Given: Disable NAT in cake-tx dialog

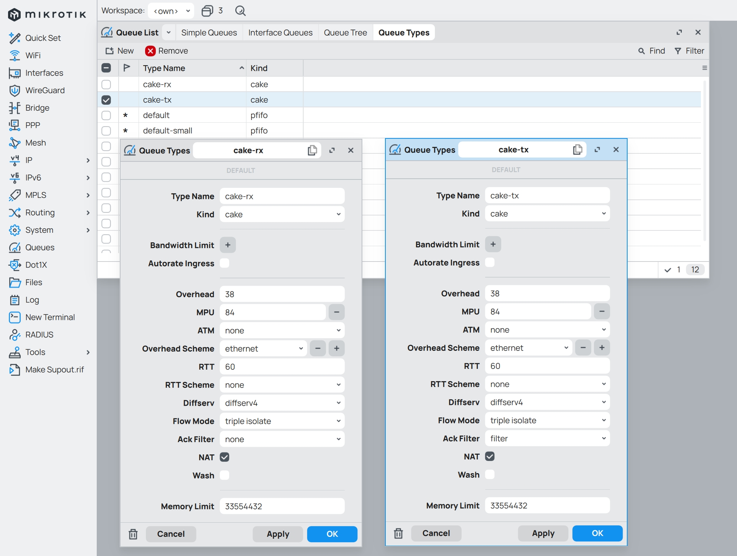Looking at the screenshot, I should pos(490,456).
